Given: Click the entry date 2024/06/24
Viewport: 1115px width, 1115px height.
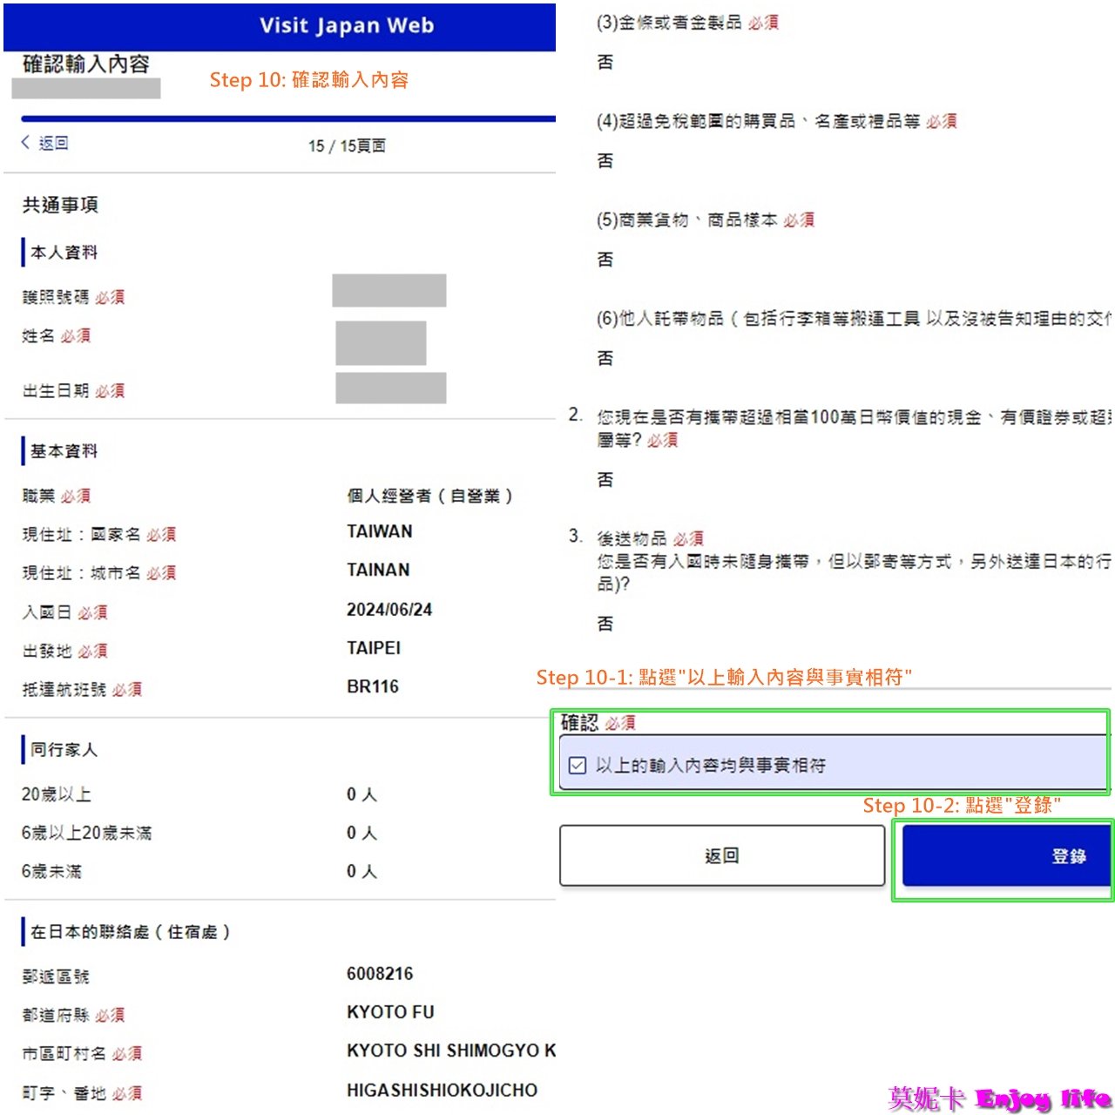Looking at the screenshot, I should (x=389, y=610).
